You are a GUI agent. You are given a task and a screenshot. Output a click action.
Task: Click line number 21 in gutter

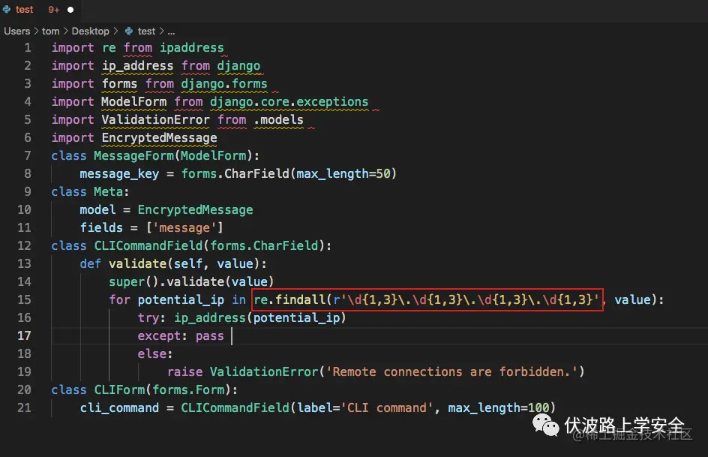[25, 407]
